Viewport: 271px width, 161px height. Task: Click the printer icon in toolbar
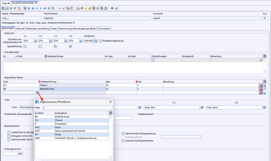coord(77,8)
